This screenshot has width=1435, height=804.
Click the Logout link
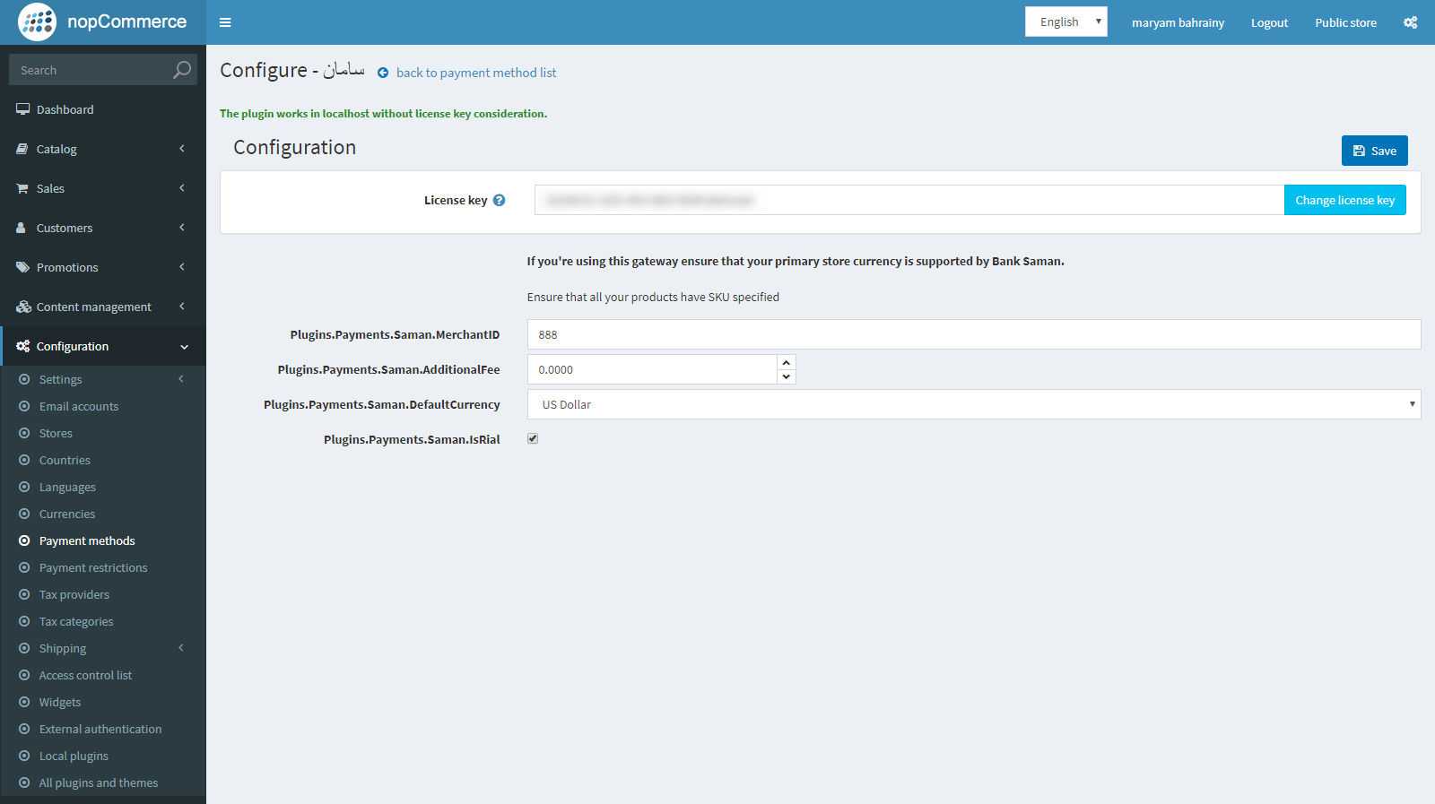[1269, 22]
